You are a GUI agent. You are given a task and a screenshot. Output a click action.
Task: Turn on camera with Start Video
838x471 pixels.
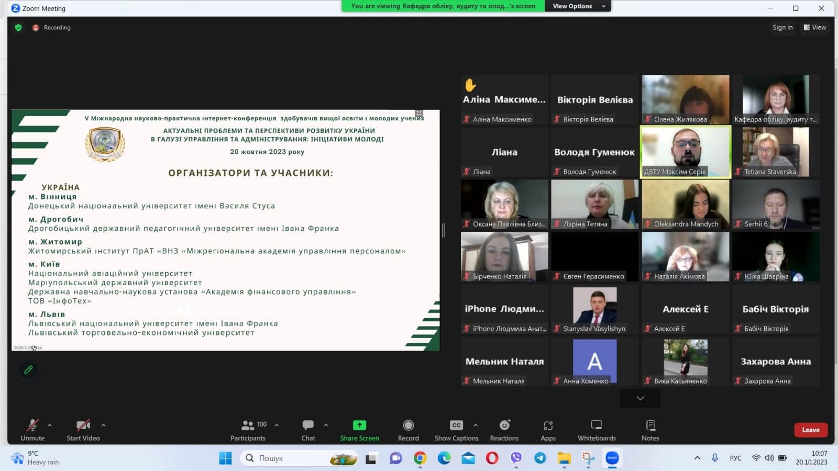[83, 430]
